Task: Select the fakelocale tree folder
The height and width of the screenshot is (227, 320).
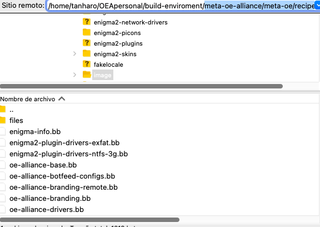Action: click(x=108, y=65)
